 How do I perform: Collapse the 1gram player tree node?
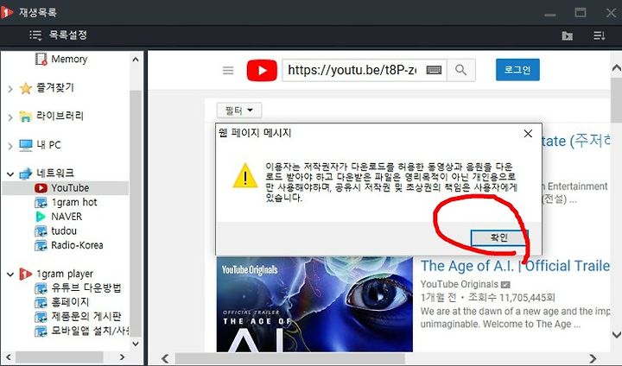click(10, 274)
